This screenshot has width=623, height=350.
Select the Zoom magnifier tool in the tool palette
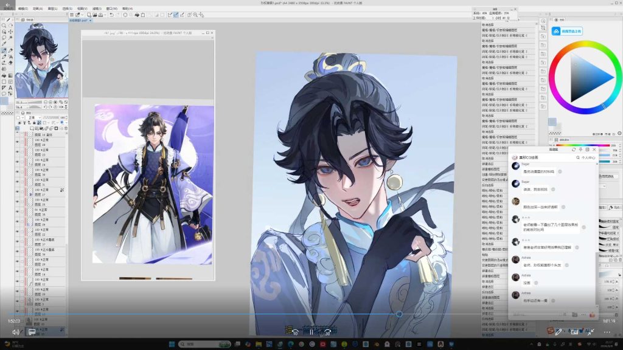[x=4, y=26]
